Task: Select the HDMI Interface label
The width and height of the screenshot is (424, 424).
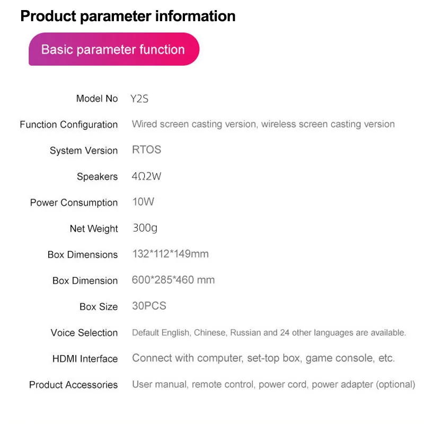Action: click(85, 359)
